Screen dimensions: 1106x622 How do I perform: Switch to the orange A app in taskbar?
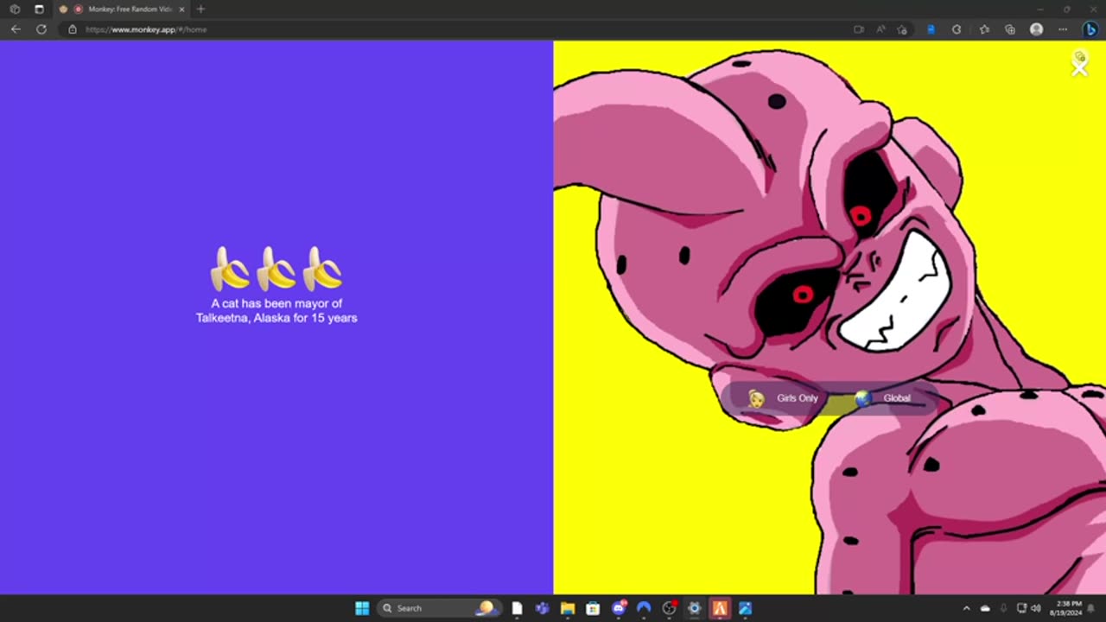tap(719, 608)
